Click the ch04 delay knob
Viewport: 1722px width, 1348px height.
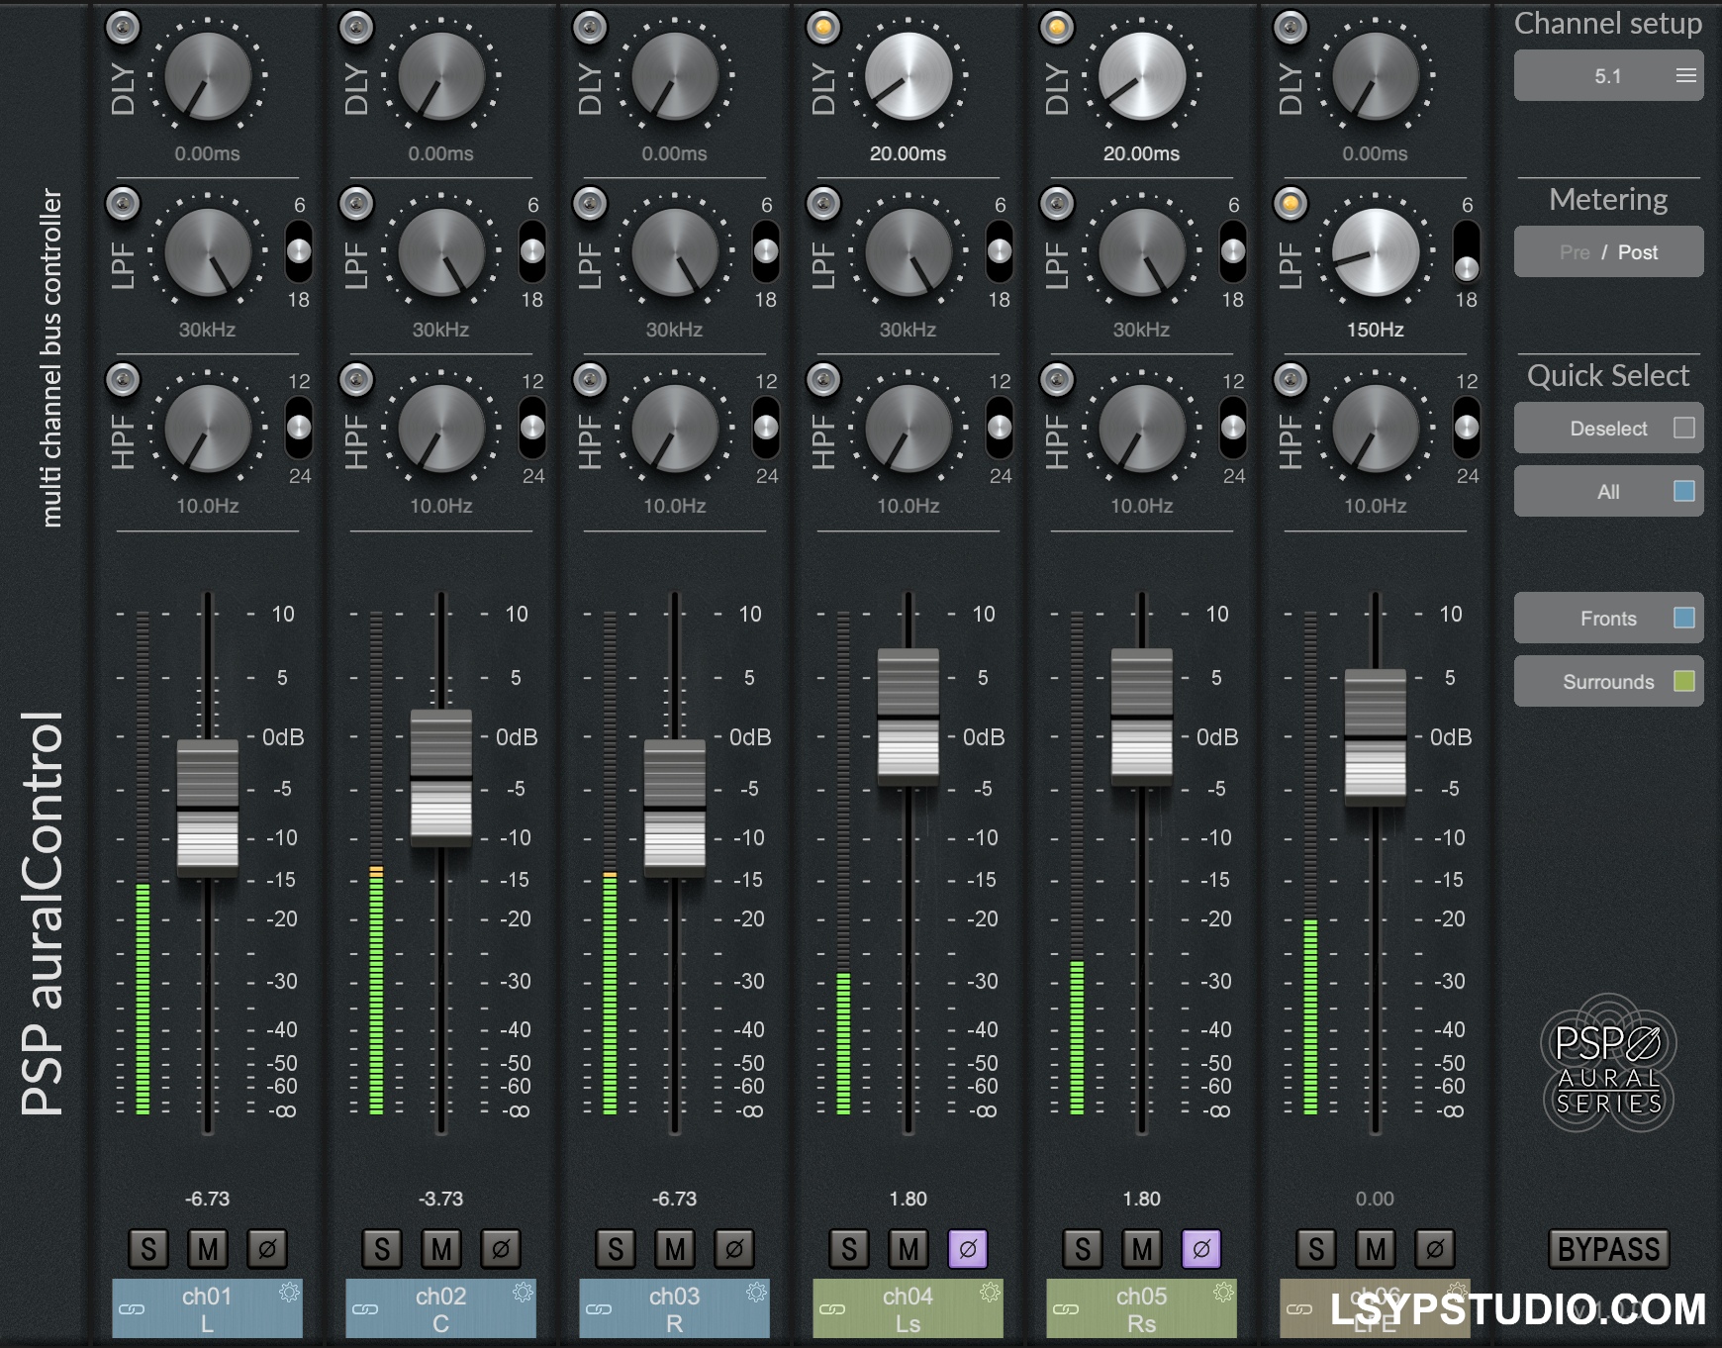[909, 76]
